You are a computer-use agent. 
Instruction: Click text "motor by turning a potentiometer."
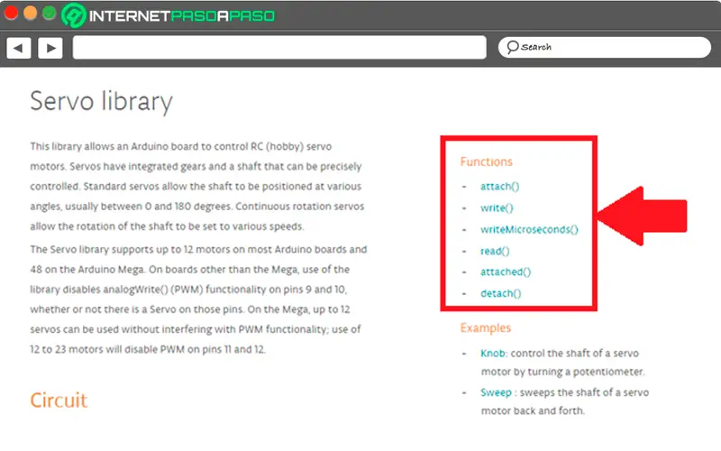point(562,372)
